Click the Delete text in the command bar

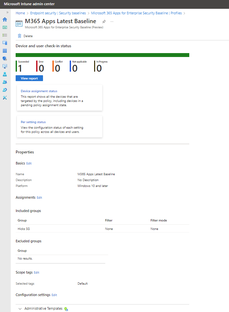click(x=28, y=36)
